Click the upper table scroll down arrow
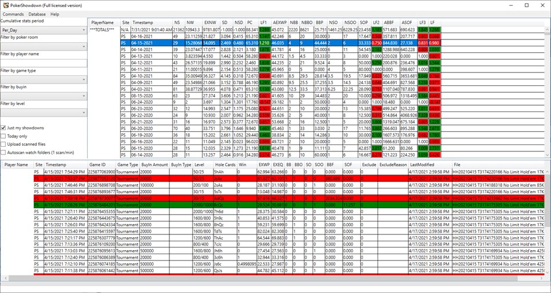551x293 pixels. point(548,155)
